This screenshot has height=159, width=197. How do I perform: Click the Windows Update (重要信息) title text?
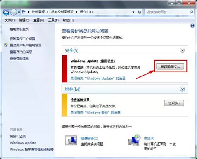93,61
